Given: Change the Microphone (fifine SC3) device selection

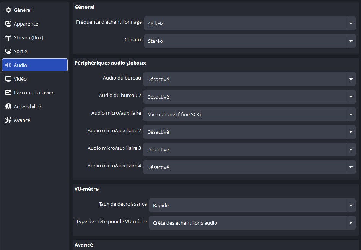Looking at the screenshot, I should pyautogui.click(x=249, y=114).
